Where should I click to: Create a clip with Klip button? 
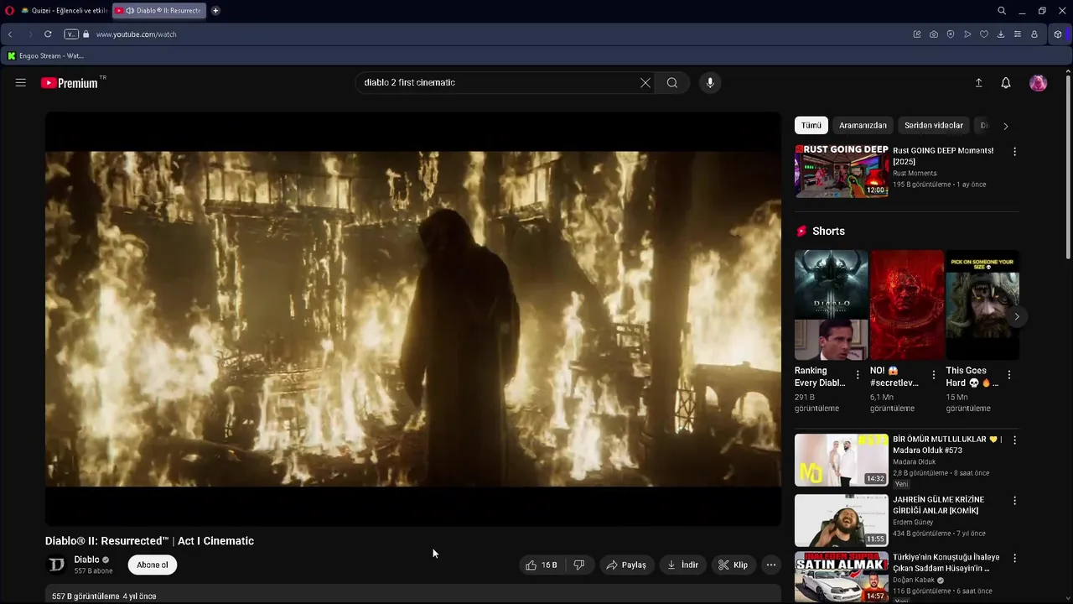[733, 565]
